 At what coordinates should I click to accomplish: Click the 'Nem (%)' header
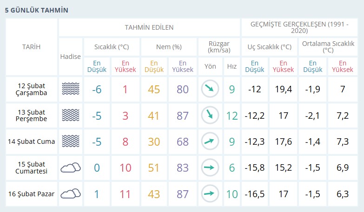point(169,47)
